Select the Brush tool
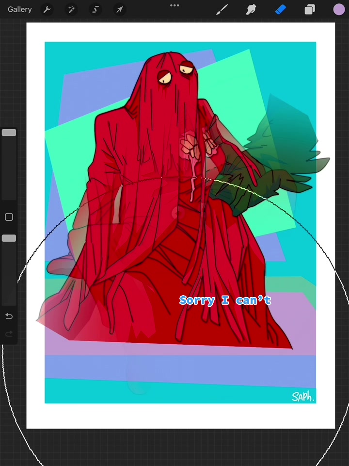 tap(222, 10)
